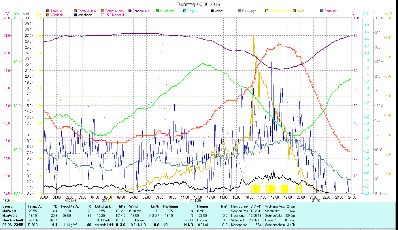Click the MaxWert row header
The image size is (398, 230).
[10, 216]
